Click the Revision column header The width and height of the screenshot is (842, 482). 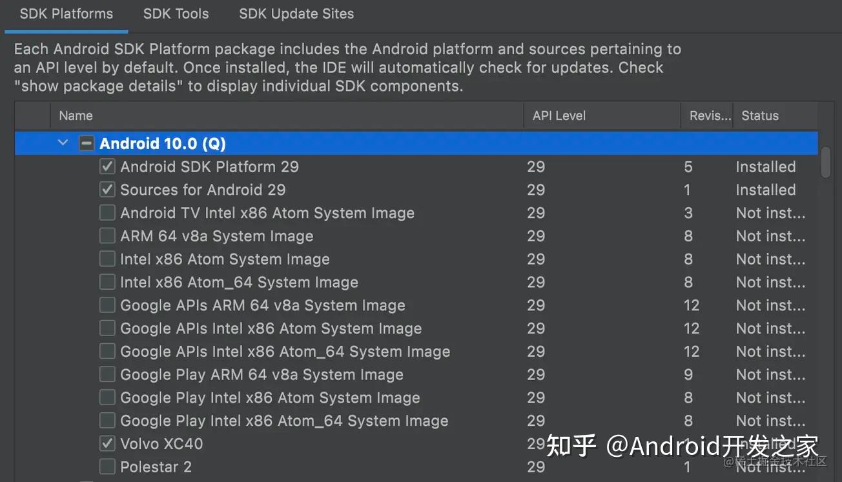click(708, 115)
